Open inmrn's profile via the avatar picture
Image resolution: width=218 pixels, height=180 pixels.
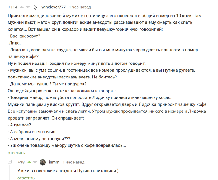[x=43, y=162]
